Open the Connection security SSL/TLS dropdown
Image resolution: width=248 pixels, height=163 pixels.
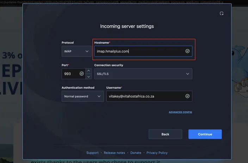click(x=143, y=74)
